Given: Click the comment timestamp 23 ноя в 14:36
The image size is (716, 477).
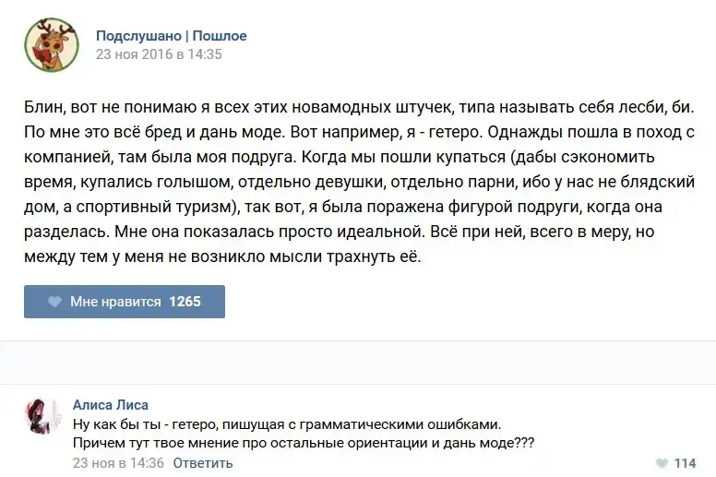Looking at the screenshot, I should tap(118, 463).
